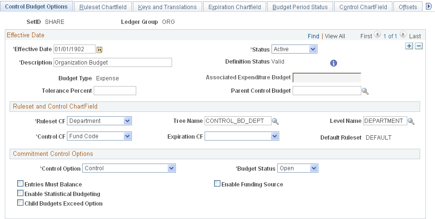Click the Last navigation link

(x=415, y=36)
